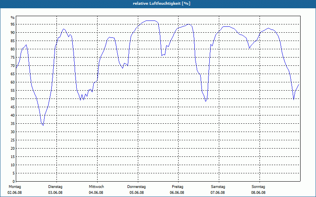Click the date label '04.06.08'

[96, 193]
